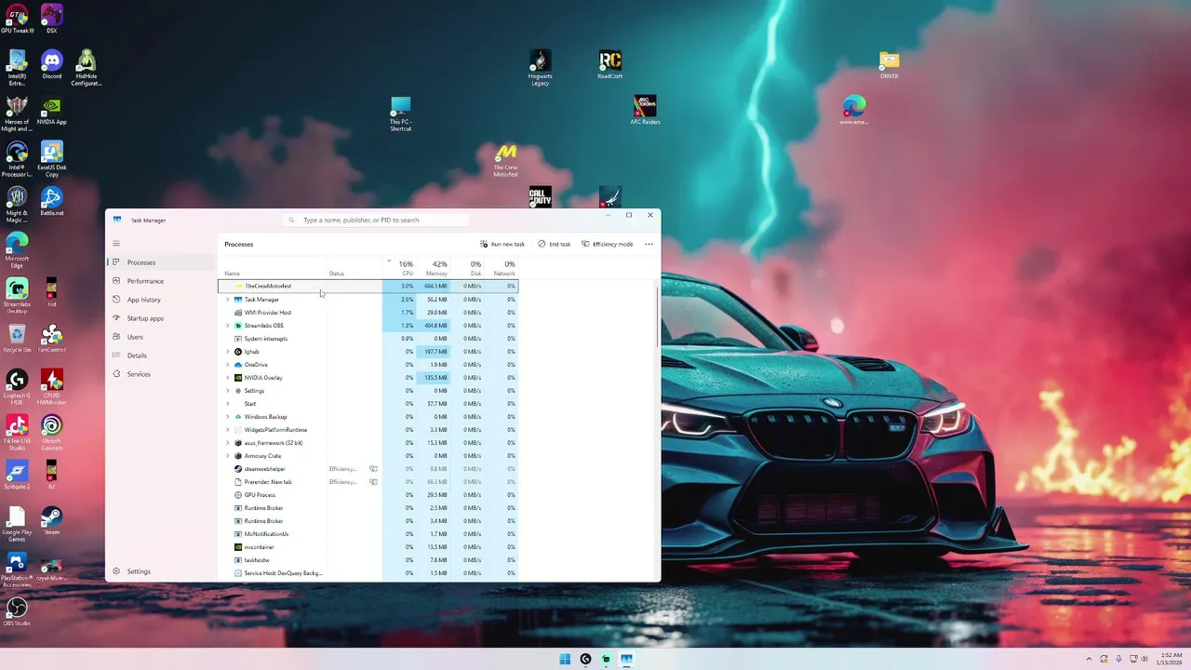This screenshot has width=1191, height=670.
Task: Open Logitech G HUB from the taskbar
Action: tap(585, 659)
